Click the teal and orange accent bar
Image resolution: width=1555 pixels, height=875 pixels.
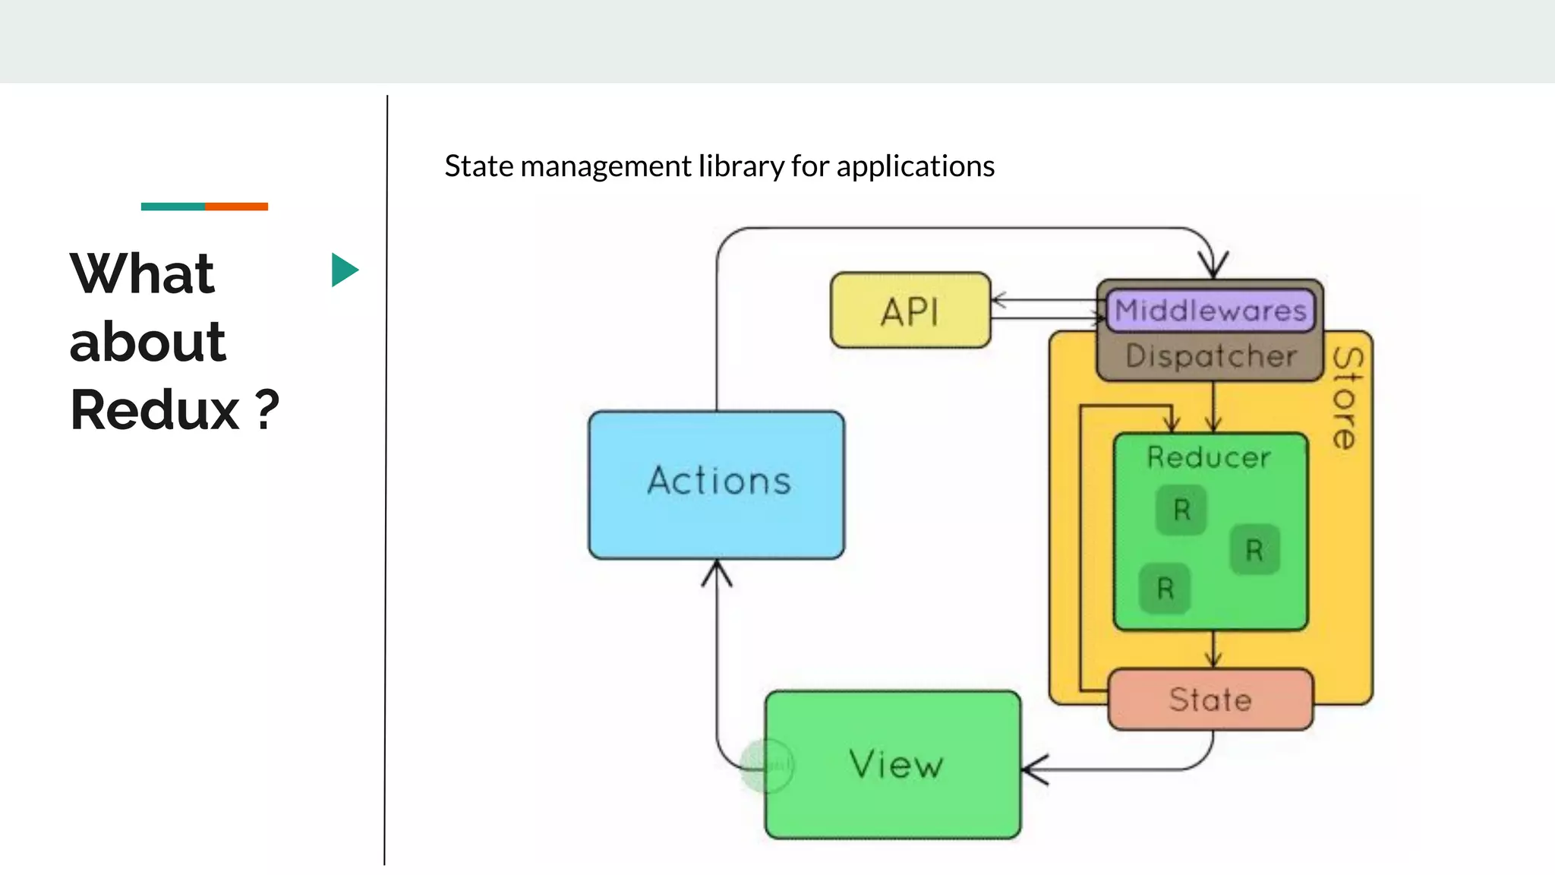pyautogui.click(x=204, y=207)
